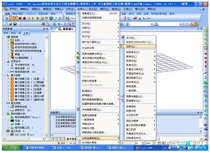Switch to the 工作 tab in tree panel
Viewport: 210px width, 152px height.
pyautogui.click(x=26, y=33)
